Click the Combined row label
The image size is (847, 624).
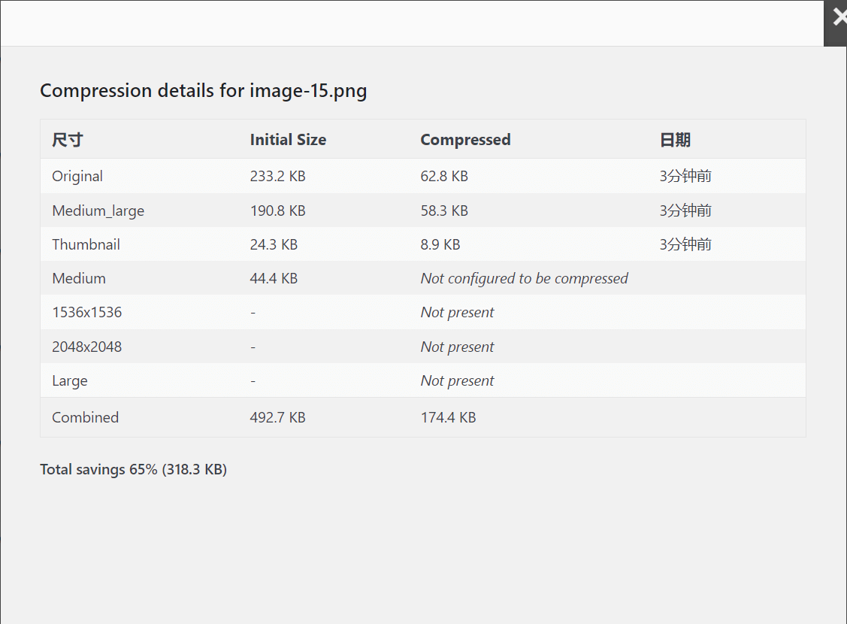pos(85,418)
